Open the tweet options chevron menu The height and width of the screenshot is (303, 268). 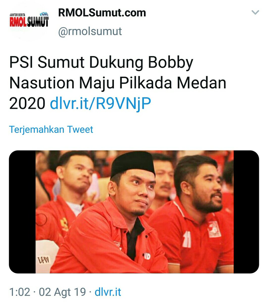coord(256,12)
